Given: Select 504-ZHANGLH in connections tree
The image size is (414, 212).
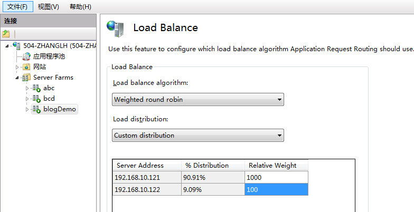Looking at the screenshot, I should [59, 46].
